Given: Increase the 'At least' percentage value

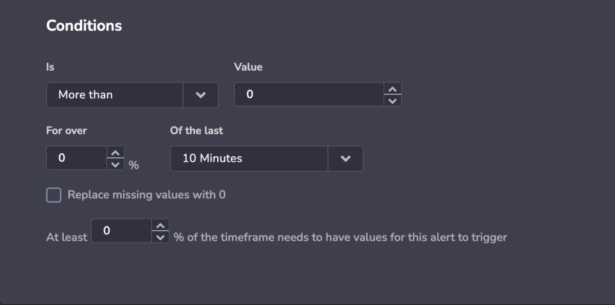Looking at the screenshot, I should tap(160, 225).
